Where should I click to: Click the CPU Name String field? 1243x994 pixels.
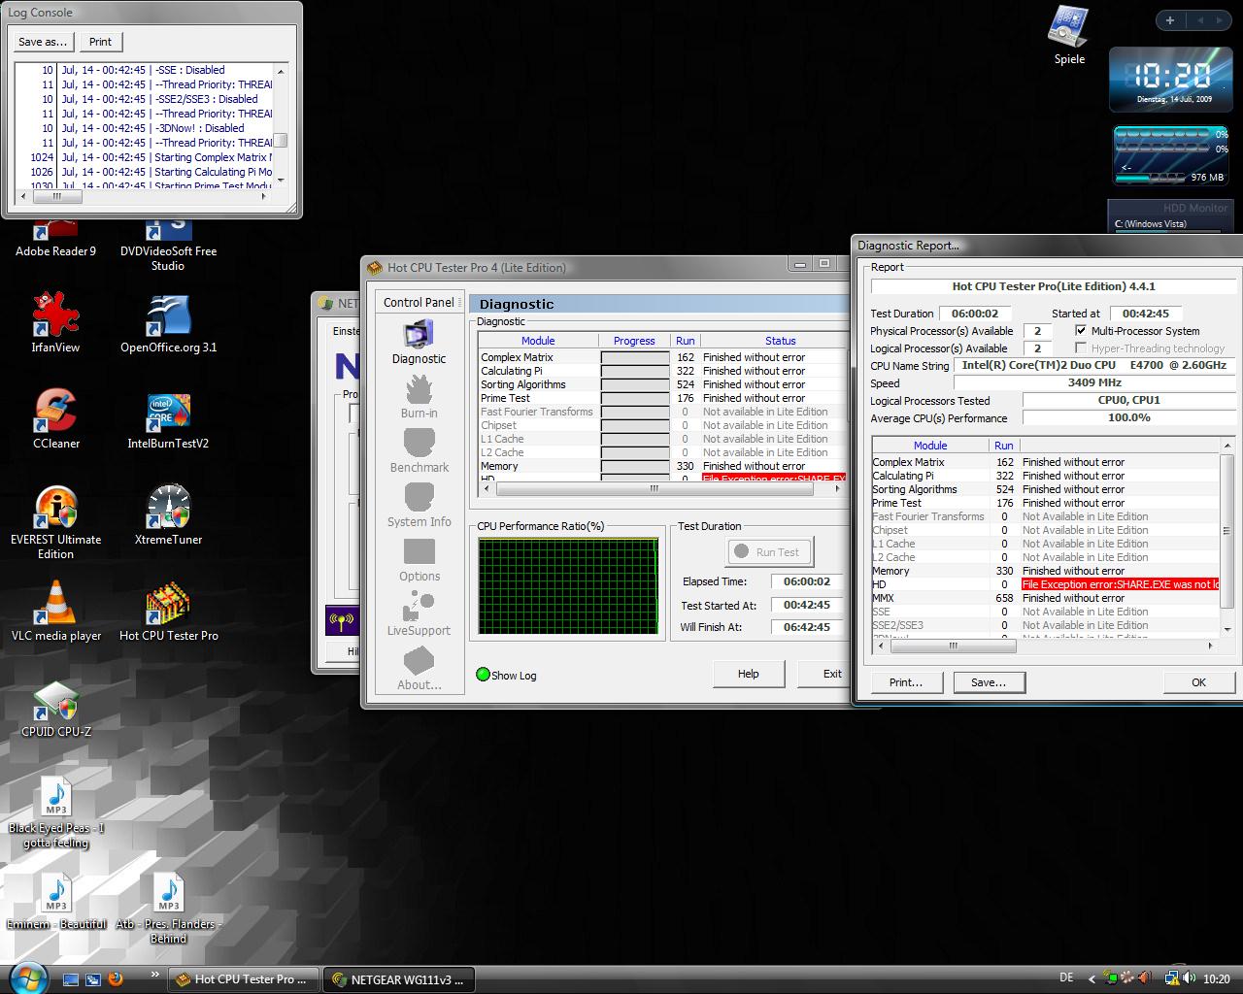(x=1092, y=366)
